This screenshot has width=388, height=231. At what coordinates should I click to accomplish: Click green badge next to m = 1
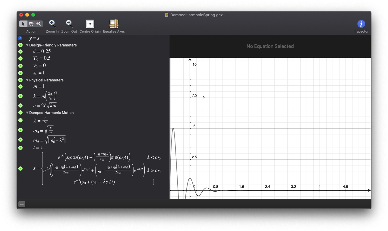[x=21, y=87]
